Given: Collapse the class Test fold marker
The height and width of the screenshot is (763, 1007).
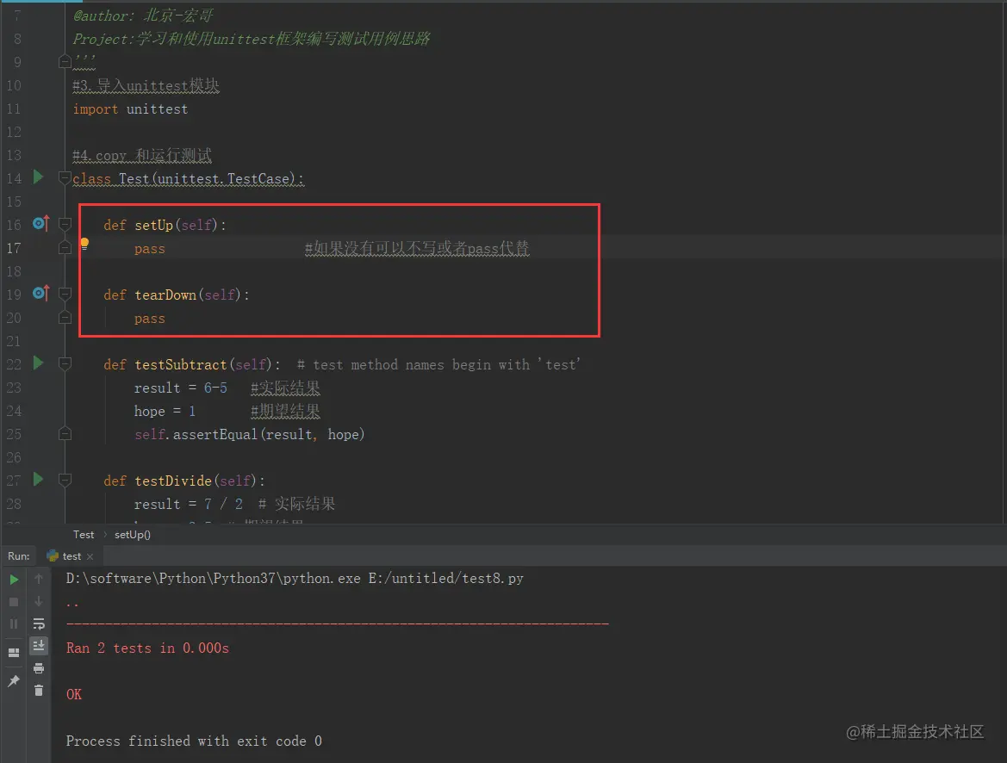Looking at the screenshot, I should coord(65,178).
